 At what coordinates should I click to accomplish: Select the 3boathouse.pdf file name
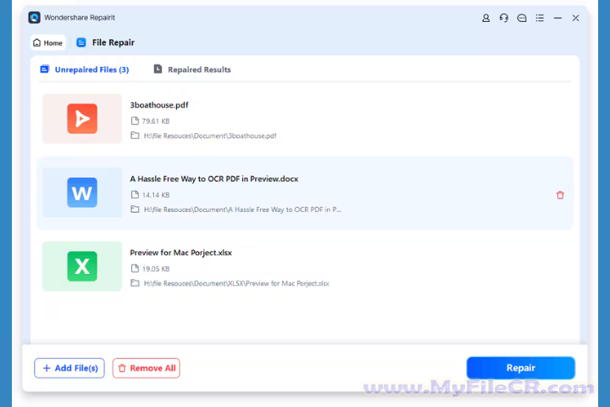click(x=159, y=105)
